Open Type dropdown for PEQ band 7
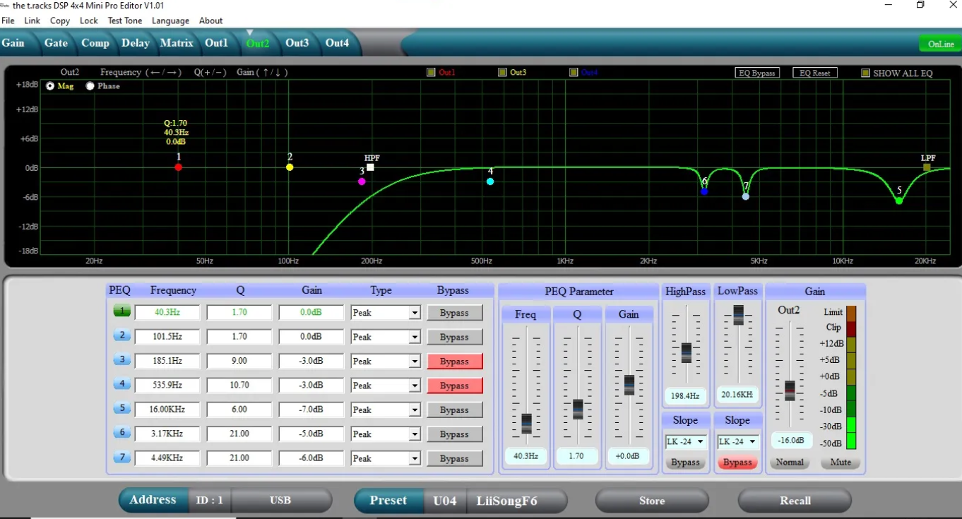The height and width of the screenshot is (519, 962). coord(415,458)
